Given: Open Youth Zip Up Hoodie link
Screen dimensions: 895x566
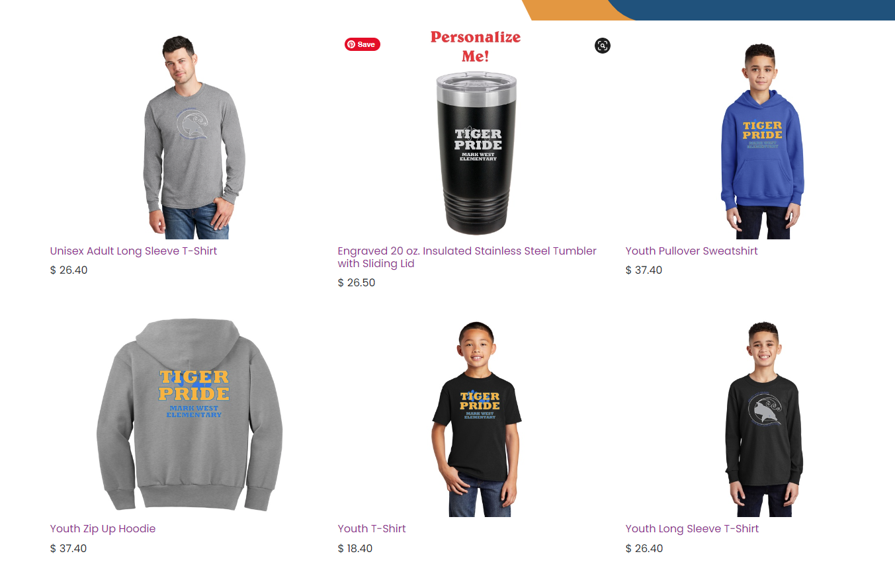Looking at the screenshot, I should (103, 529).
